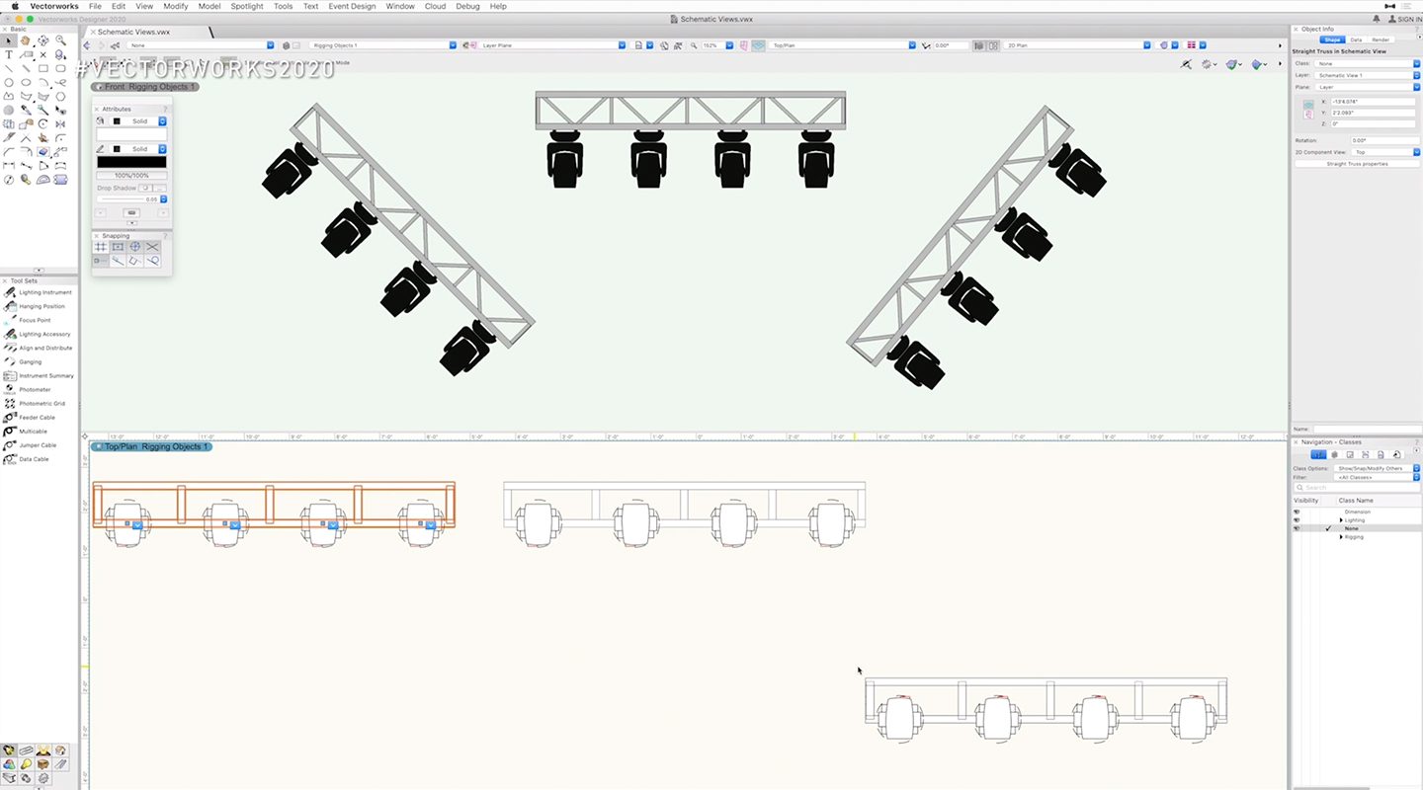Select the Selection arrow tool
The width and height of the screenshot is (1423, 790).
coord(9,40)
